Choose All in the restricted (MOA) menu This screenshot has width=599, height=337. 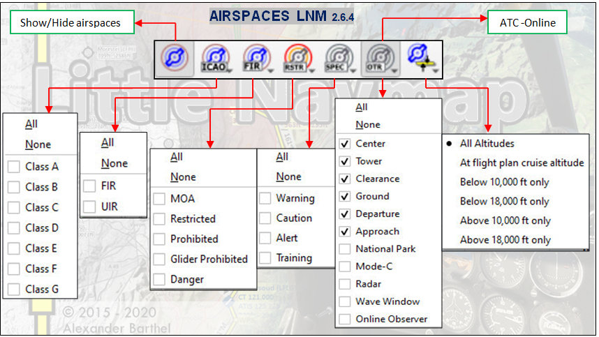coord(177,157)
